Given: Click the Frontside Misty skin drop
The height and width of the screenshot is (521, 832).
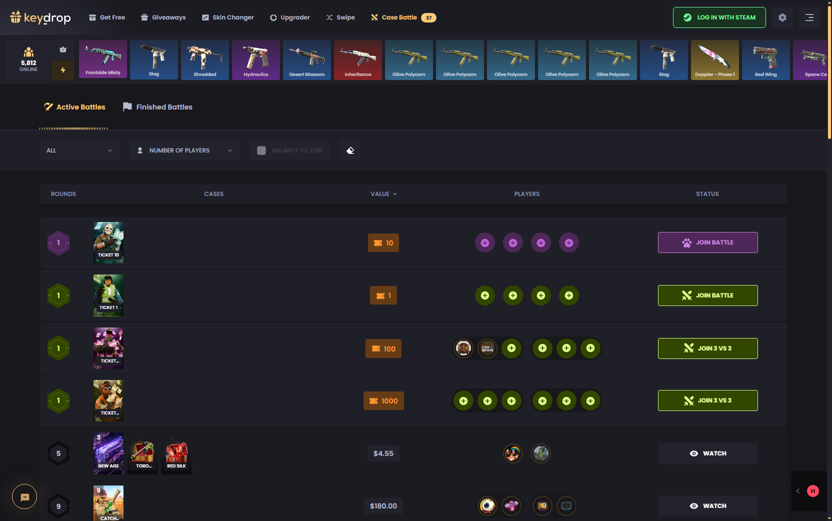Looking at the screenshot, I should pyautogui.click(x=103, y=59).
